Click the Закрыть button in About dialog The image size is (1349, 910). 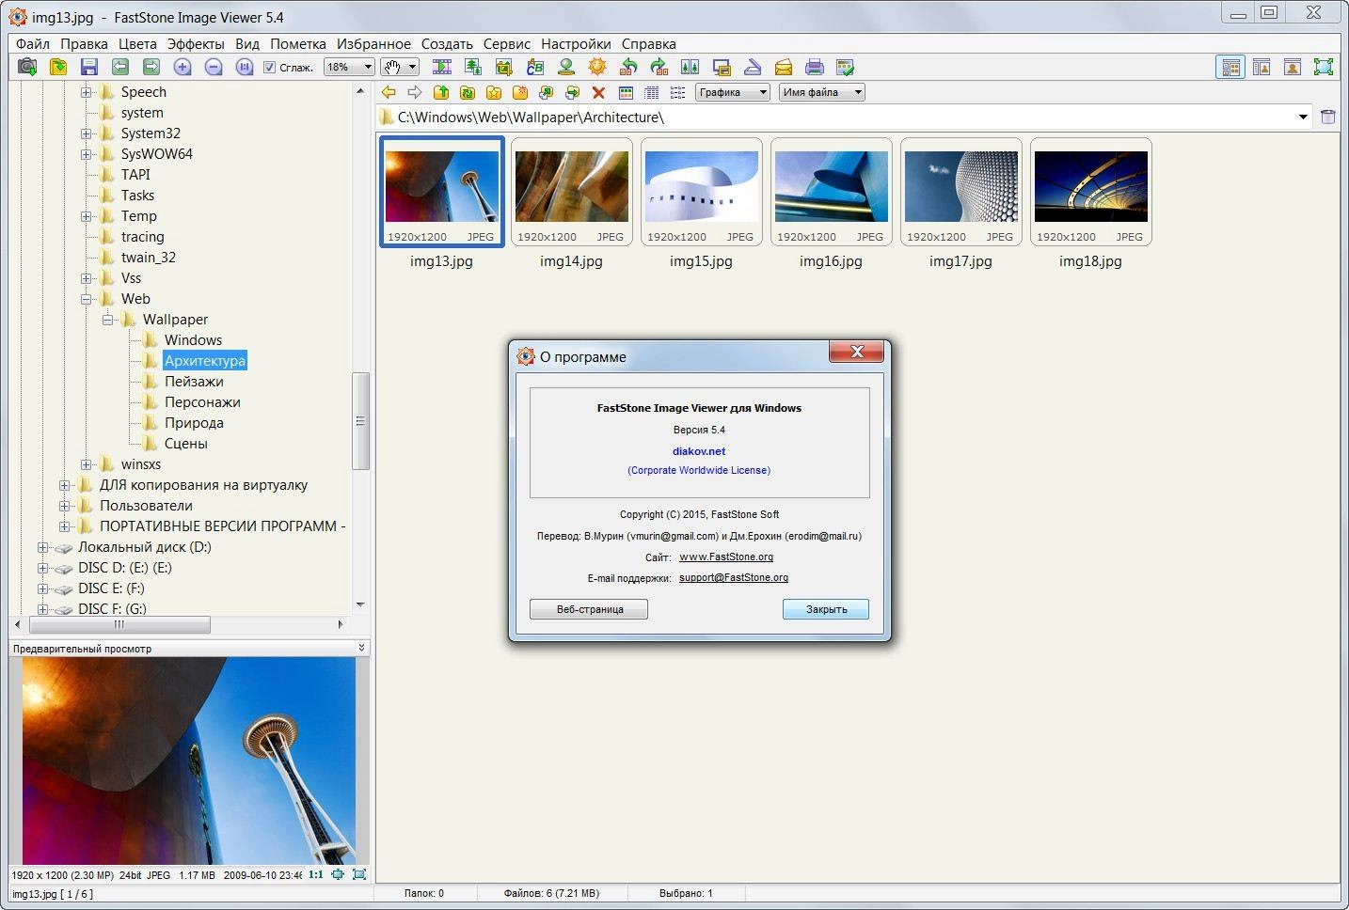(x=826, y=609)
